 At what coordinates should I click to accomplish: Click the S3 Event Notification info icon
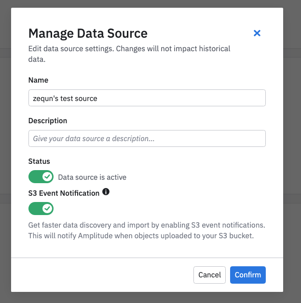[x=106, y=192]
